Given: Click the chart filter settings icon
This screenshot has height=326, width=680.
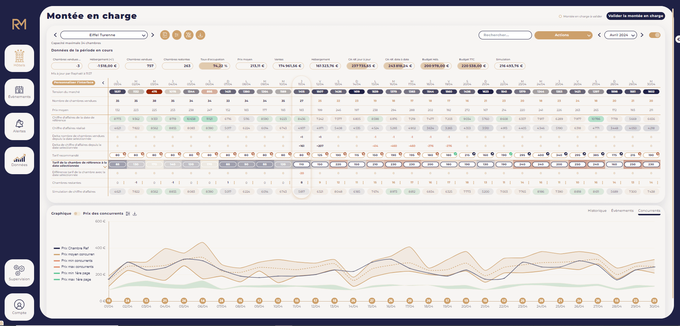Looking at the screenshot, I should tap(128, 214).
